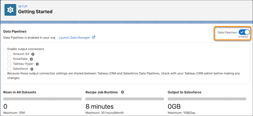The height and width of the screenshot is (116, 253).
Task: Click the Snowflake info icon
Action: click(31, 59)
